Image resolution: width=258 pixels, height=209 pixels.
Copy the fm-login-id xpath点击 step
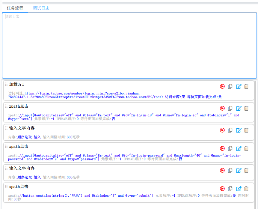[230, 108]
